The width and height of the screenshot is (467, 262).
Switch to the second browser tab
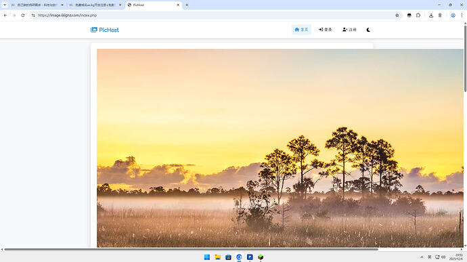coord(95,5)
